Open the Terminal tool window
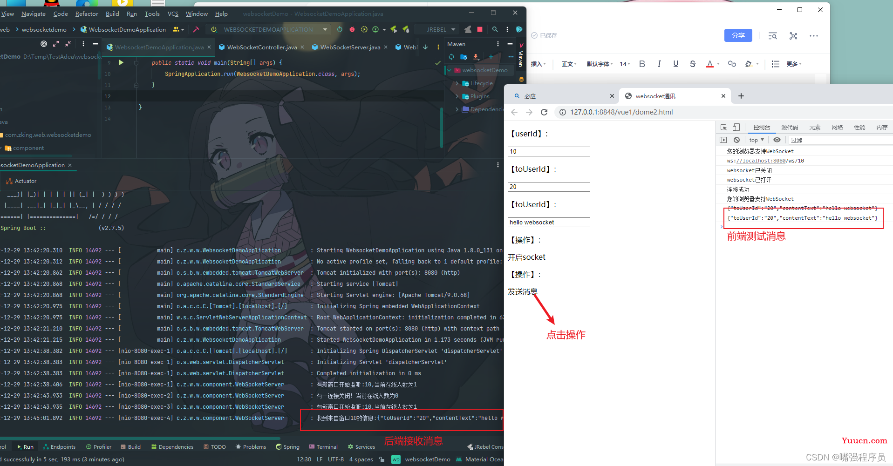Image resolution: width=893 pixels, height=466 pixels. pyautogui.click(x=323, y=447)
